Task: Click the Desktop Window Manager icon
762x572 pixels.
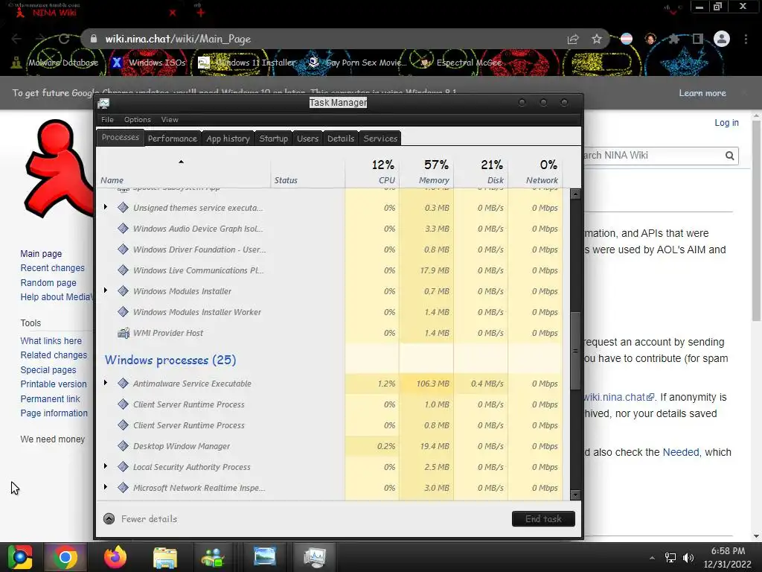Action: (x=123, y=445)
